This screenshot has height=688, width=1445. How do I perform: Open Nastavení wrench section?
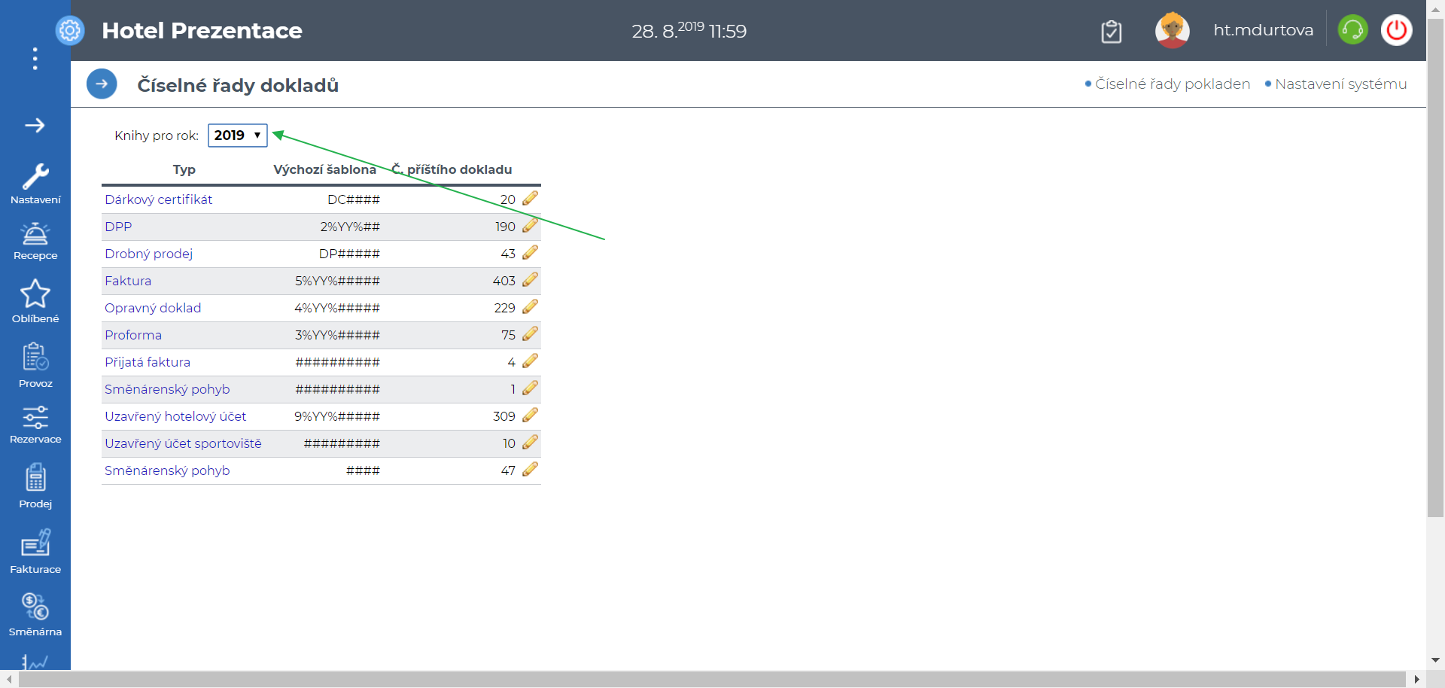(x=35, y=184)
